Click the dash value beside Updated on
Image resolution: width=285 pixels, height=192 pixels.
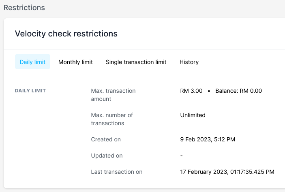coord(181,156)
